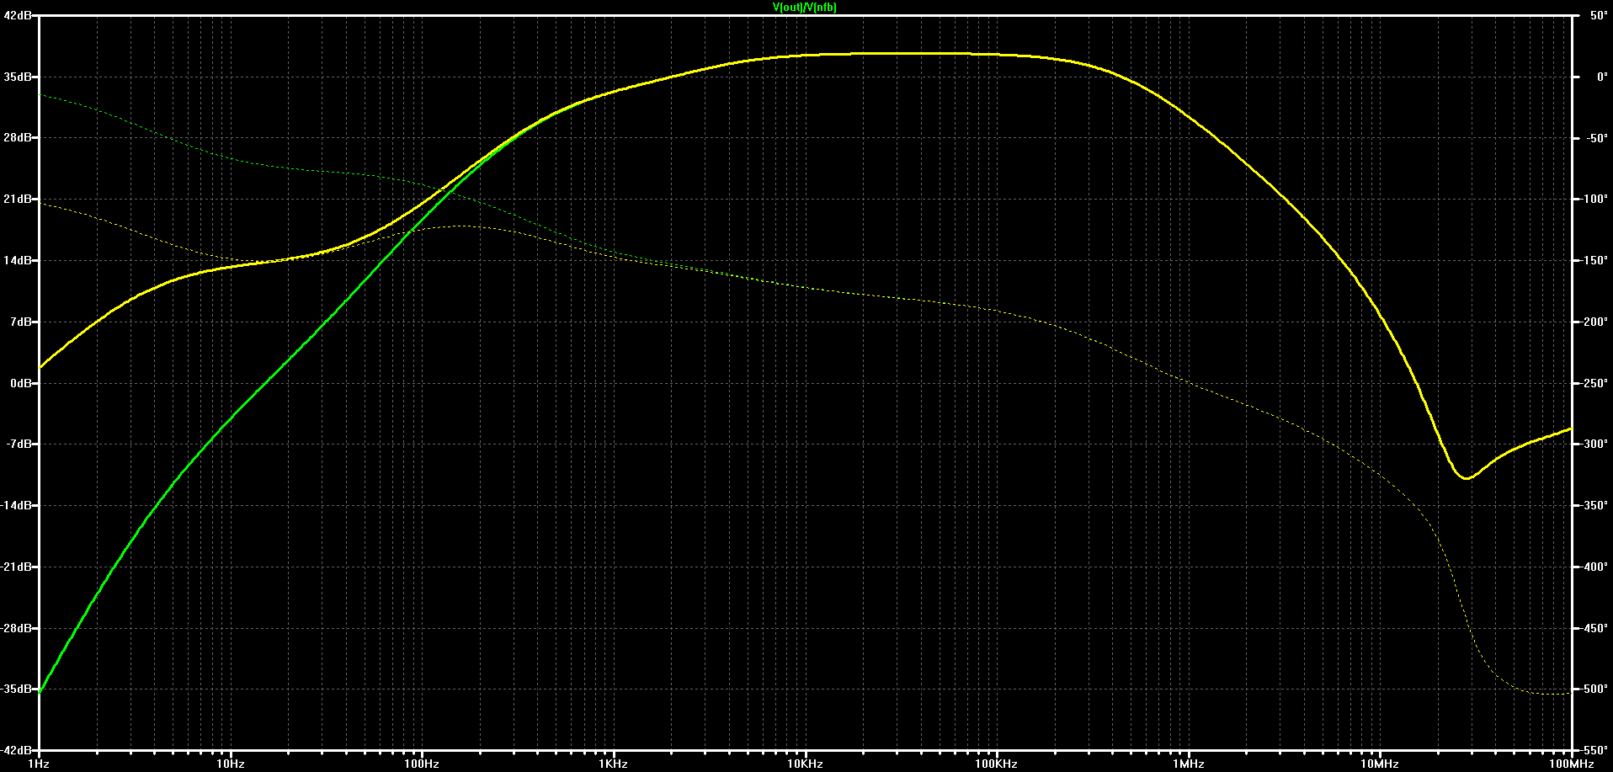Image resolution: width=1613 pixels, height=772 pixels.
Task: Select the -400° phase axis label
Action: 1594,567
